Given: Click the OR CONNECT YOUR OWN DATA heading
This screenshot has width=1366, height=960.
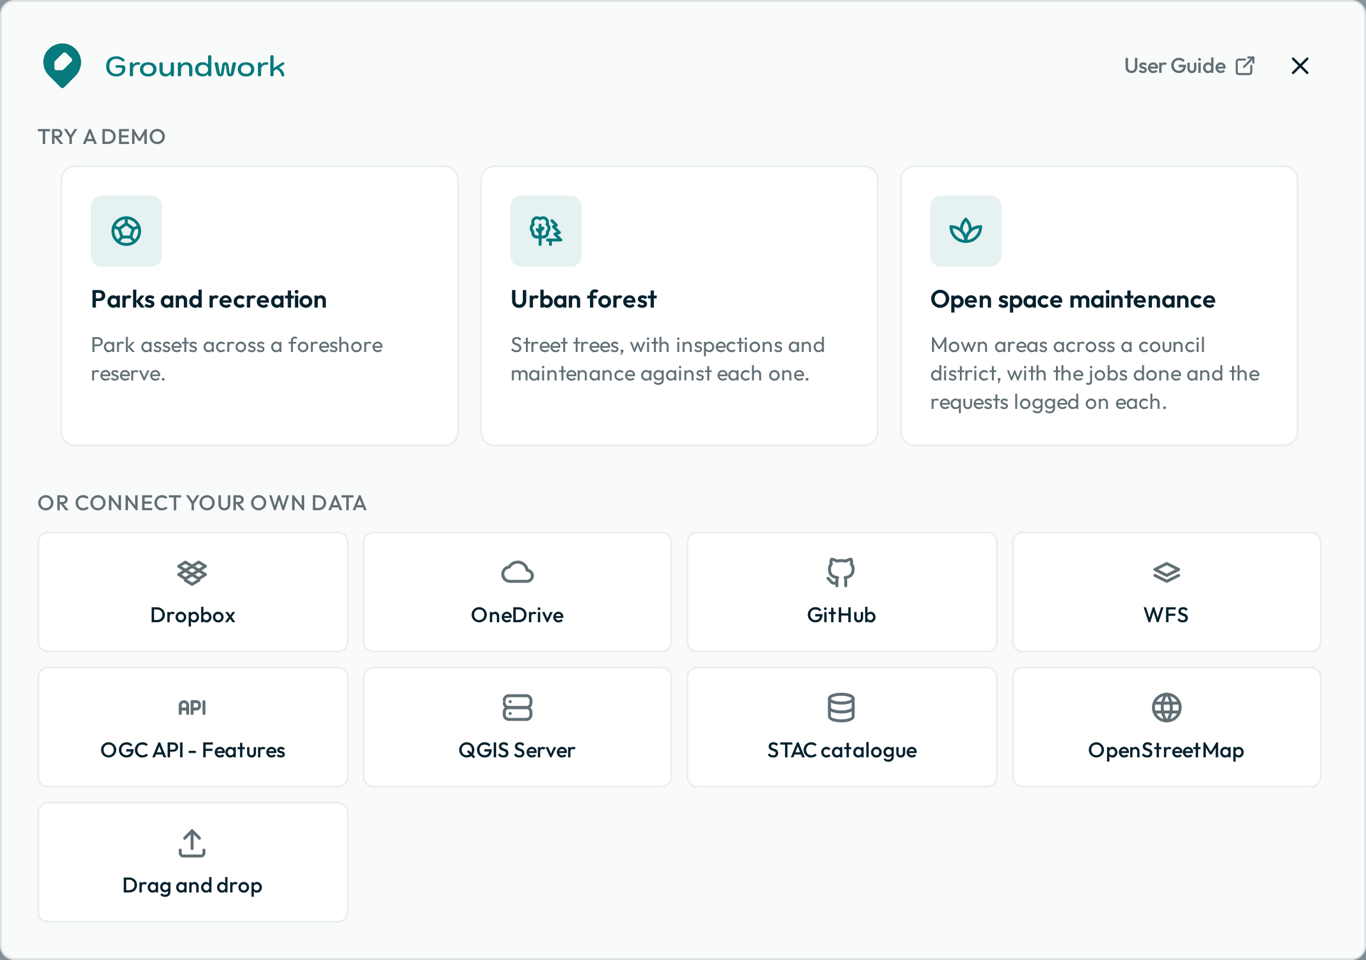Looking at the screenshot, I should 202,503.
